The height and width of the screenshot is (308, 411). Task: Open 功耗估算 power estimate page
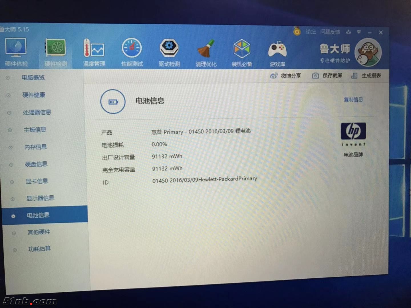[39, 249]
